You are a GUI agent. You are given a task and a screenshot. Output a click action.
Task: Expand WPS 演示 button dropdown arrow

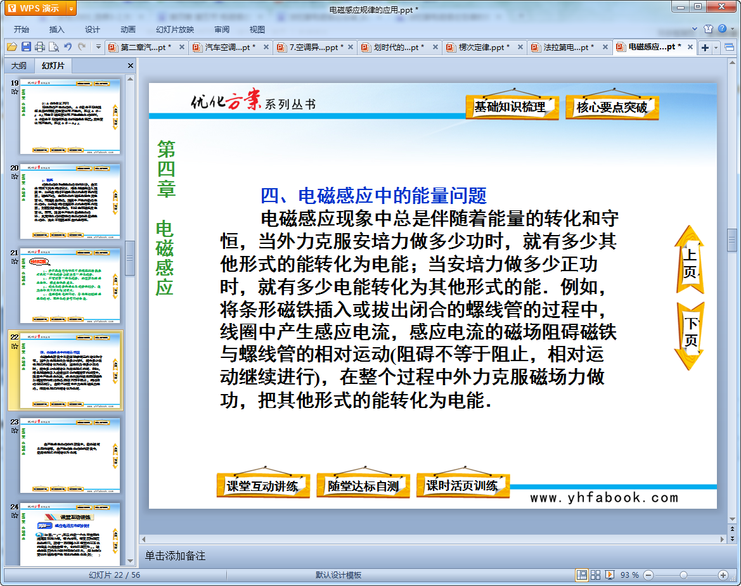(72, 8)
